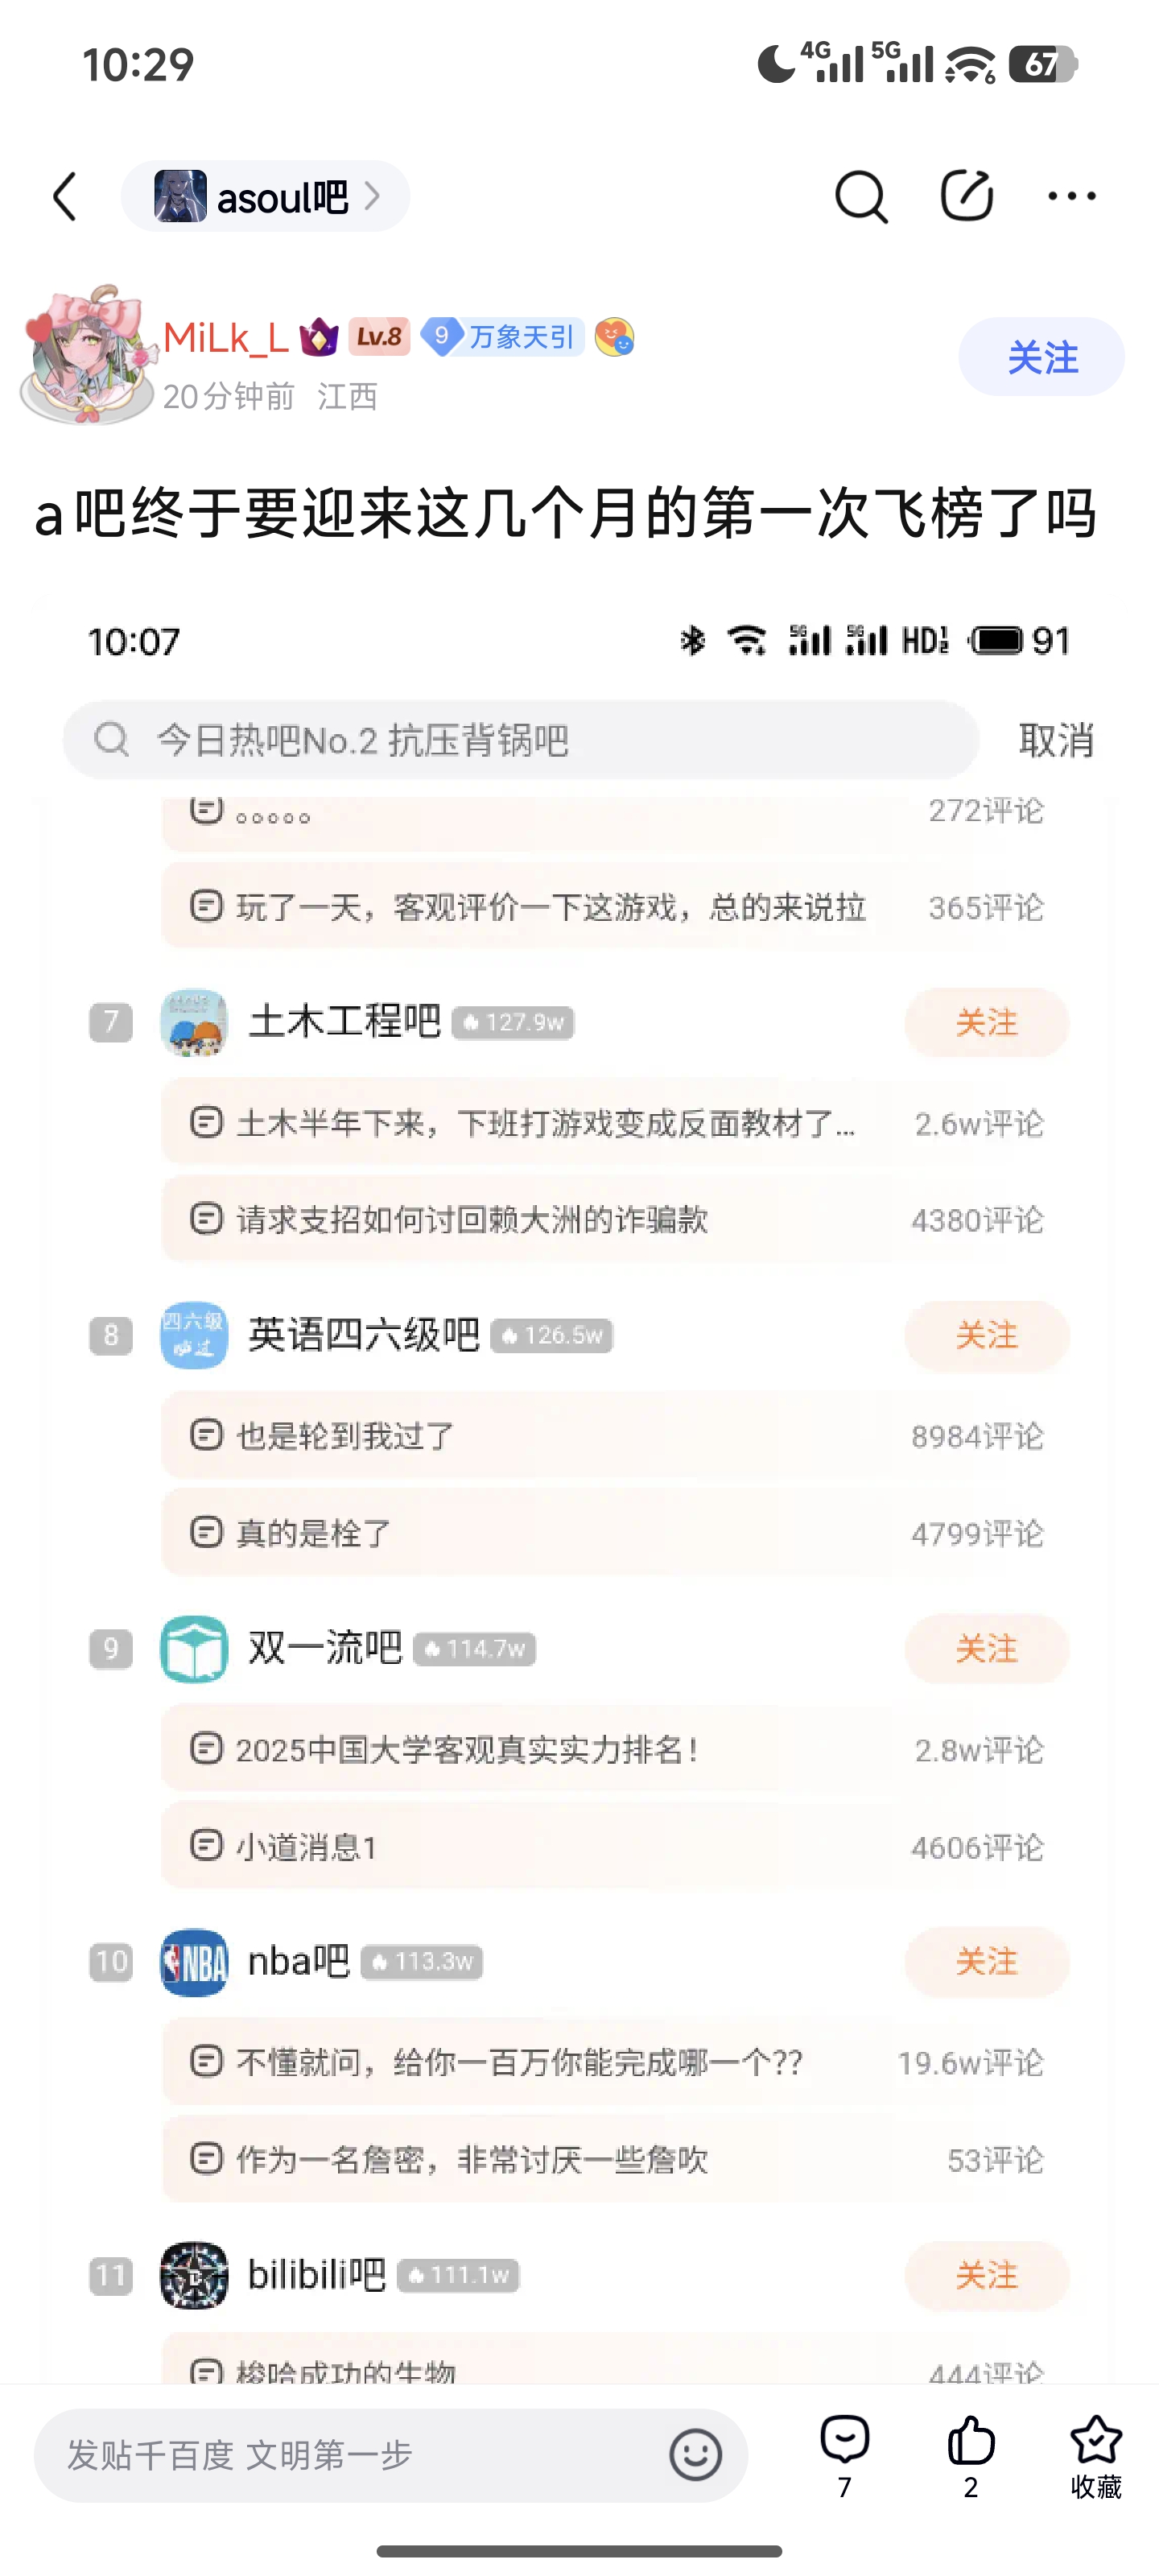Click the MiLk_L username link
Image resolution: width=1159 pixels, height=2576 pixels.
pyautogui.click(x=226, y=338)
